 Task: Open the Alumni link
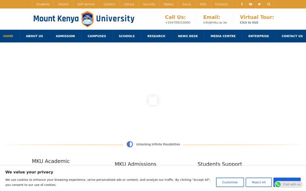(63, 4)
